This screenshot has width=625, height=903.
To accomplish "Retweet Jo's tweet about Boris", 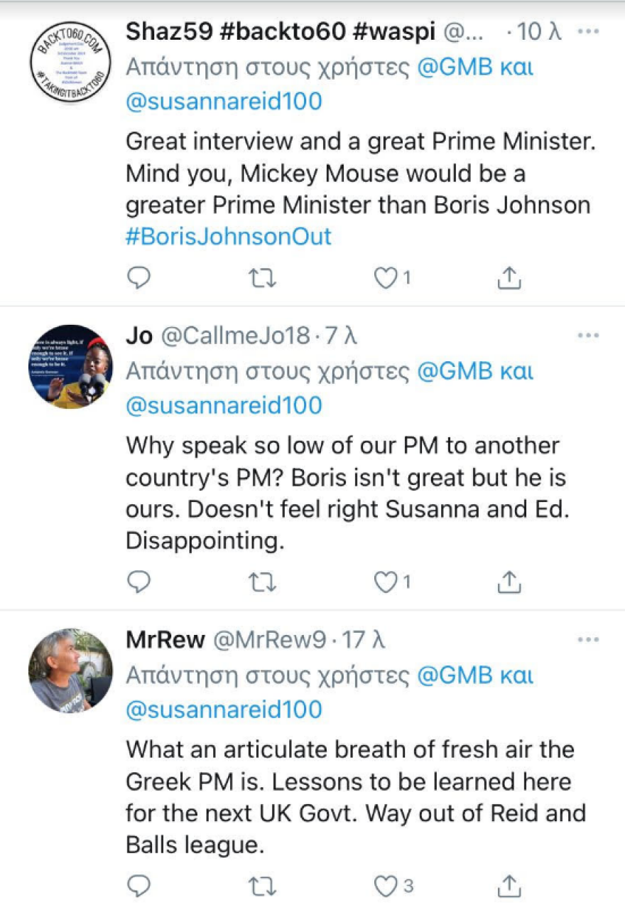I will 264,582.
